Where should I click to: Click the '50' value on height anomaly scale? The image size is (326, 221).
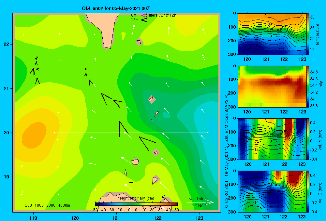(x=176, y=210)
